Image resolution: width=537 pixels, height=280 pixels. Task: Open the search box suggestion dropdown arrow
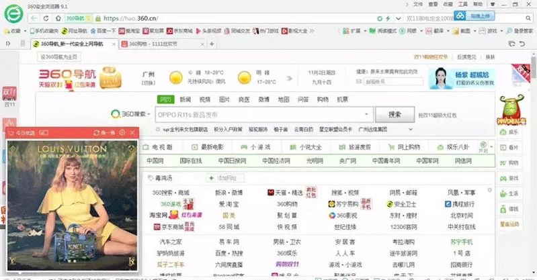tap(367, 115)
